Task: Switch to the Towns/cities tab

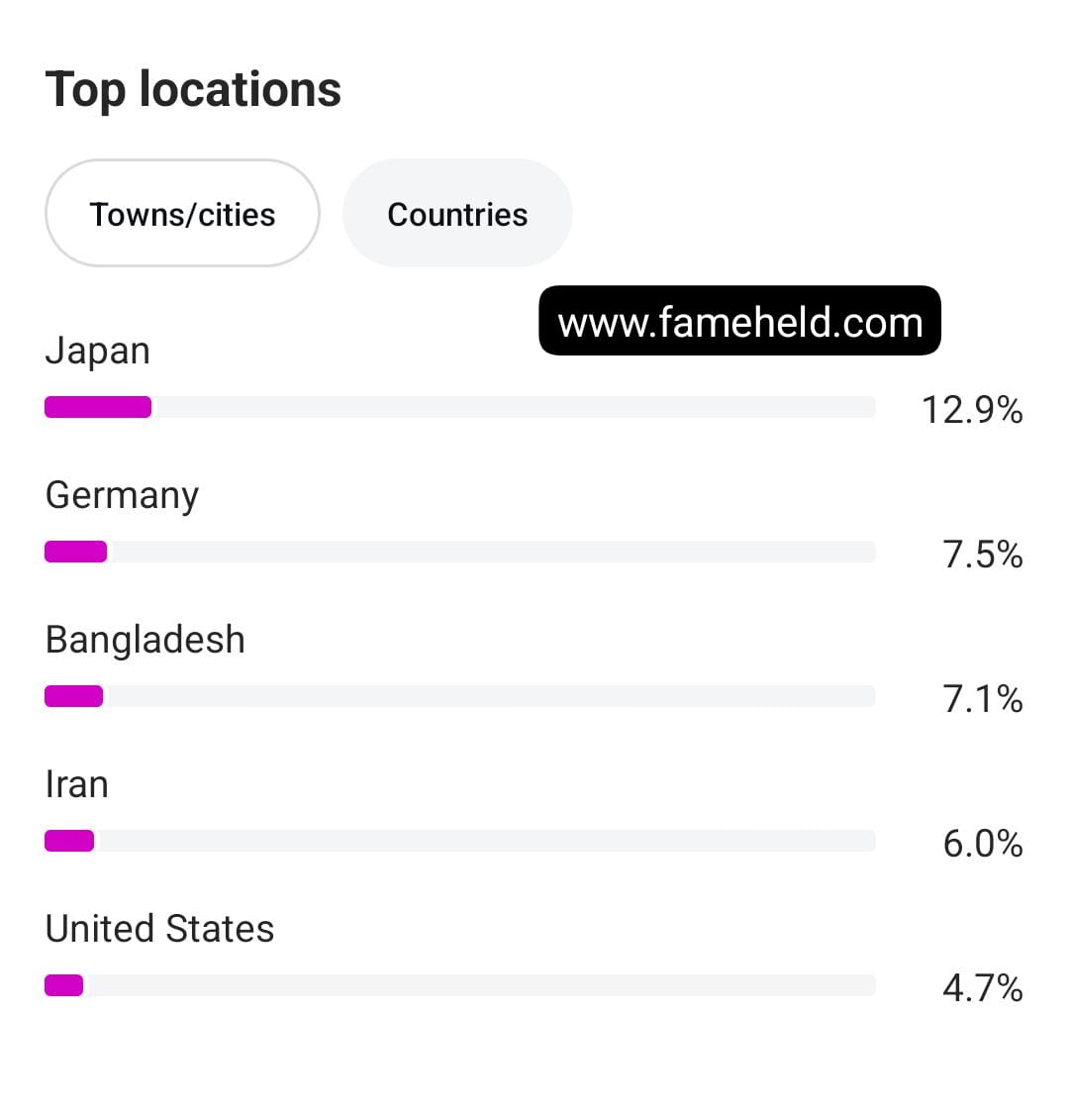Action: tap(182, 214)
